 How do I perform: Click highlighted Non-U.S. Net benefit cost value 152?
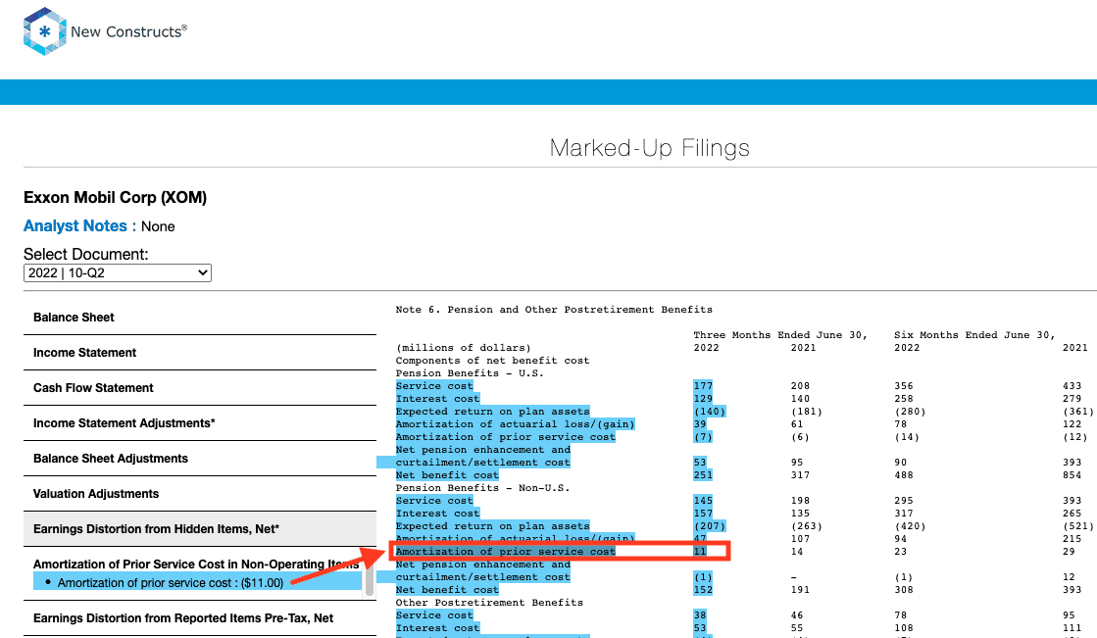[x=703, y=590]
